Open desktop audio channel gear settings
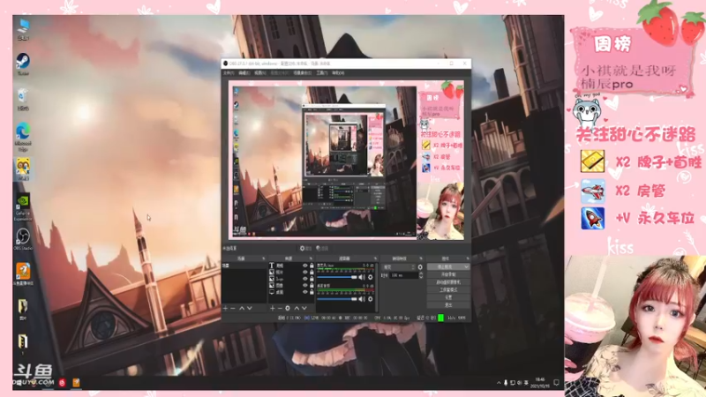706x397 pixels. (370, 299)
